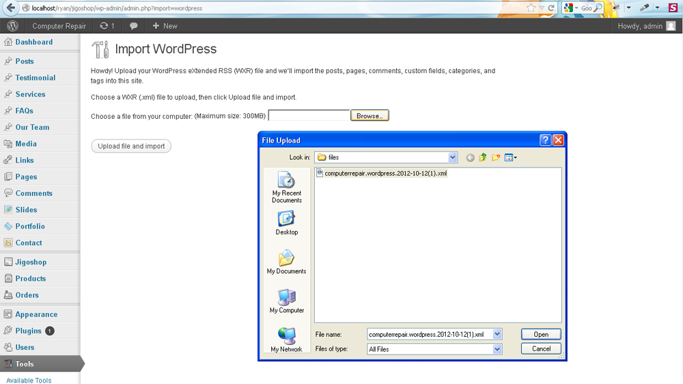Click the browser URL address field

point(273,8)
